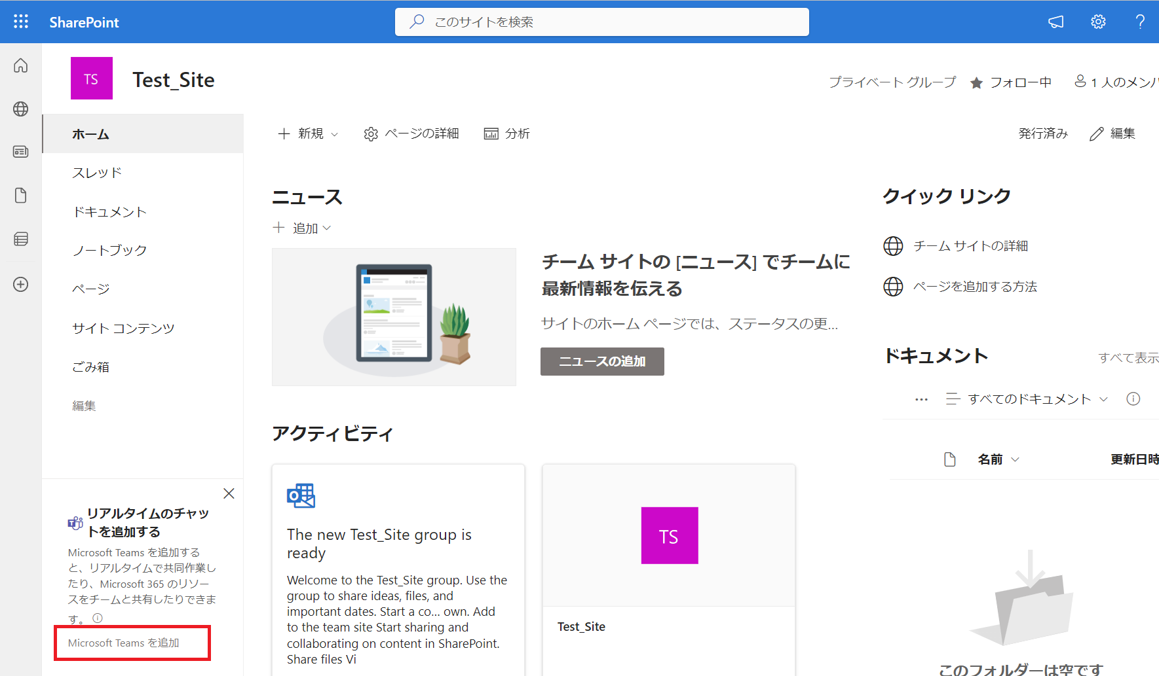Viewport: 1159px width, 676px height.
Task: Open the Outlook icon on activity card
Action: (x=301, y=496)
